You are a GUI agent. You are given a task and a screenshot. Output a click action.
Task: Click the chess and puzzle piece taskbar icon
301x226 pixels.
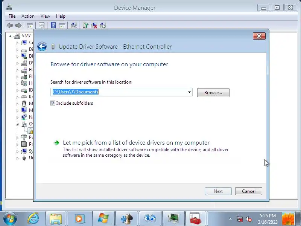click(127, 218)
